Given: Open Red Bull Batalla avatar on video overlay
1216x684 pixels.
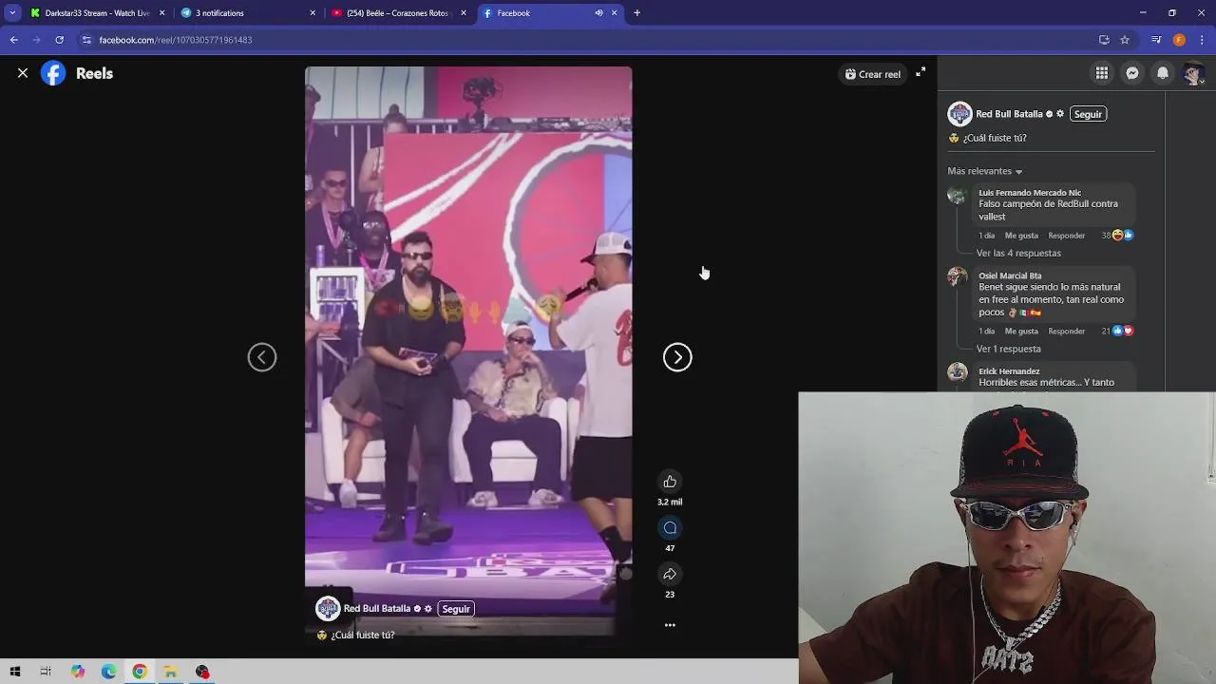Looking at the screenshot, I should click(x=328, y=609).
